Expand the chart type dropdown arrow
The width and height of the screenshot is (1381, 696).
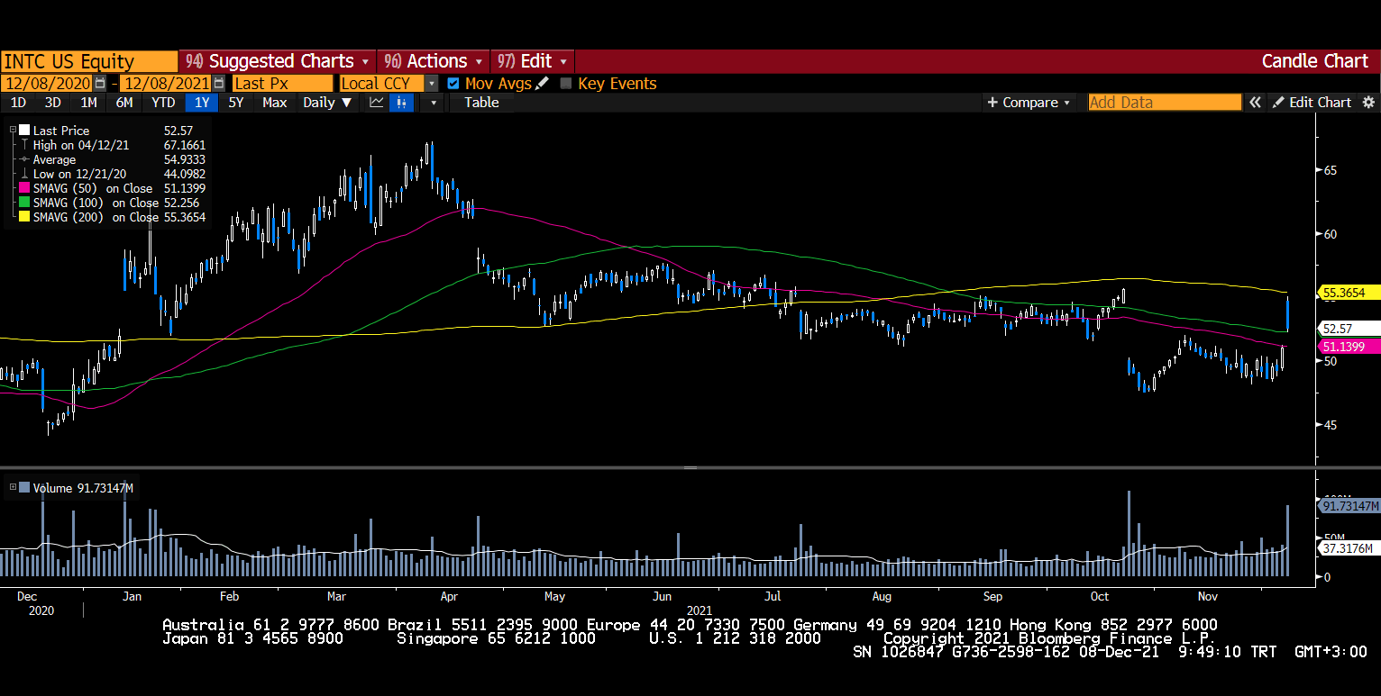point(434,103)
